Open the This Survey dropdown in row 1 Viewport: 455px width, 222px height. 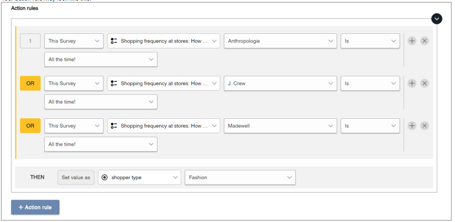[x=74, y=41]
